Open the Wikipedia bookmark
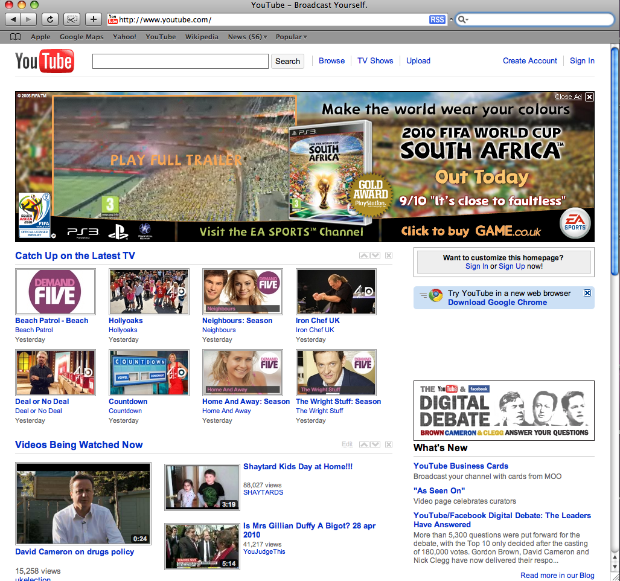 202,37
